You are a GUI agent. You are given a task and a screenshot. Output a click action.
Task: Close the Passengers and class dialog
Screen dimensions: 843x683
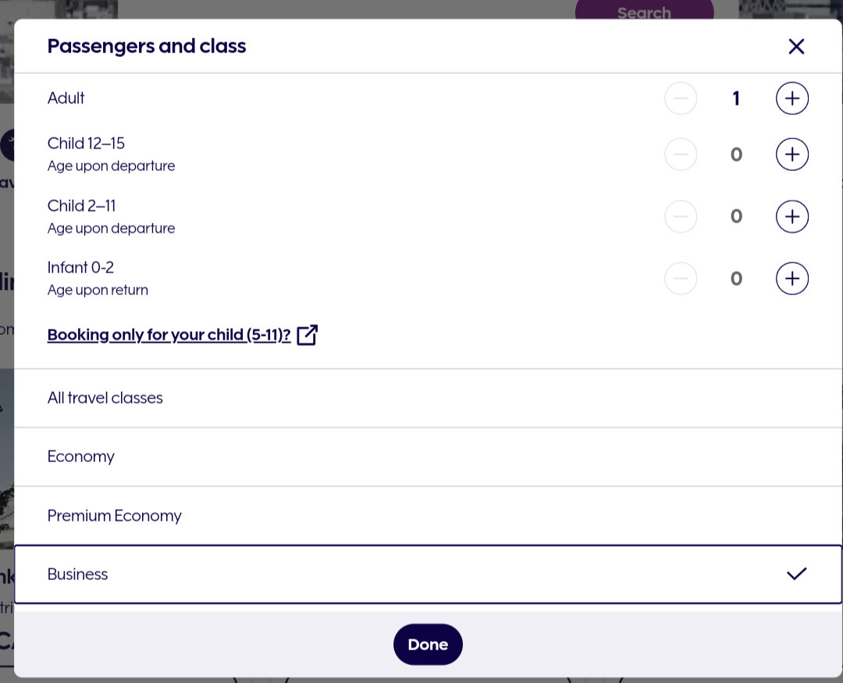(796, 47)
